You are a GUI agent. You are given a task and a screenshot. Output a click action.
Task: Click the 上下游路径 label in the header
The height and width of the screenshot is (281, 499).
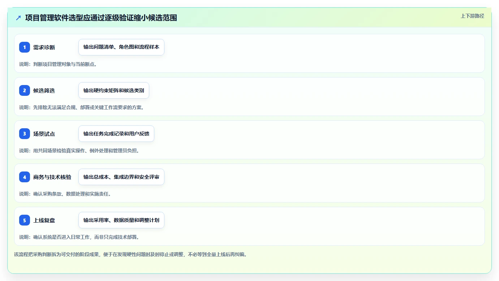472,16
